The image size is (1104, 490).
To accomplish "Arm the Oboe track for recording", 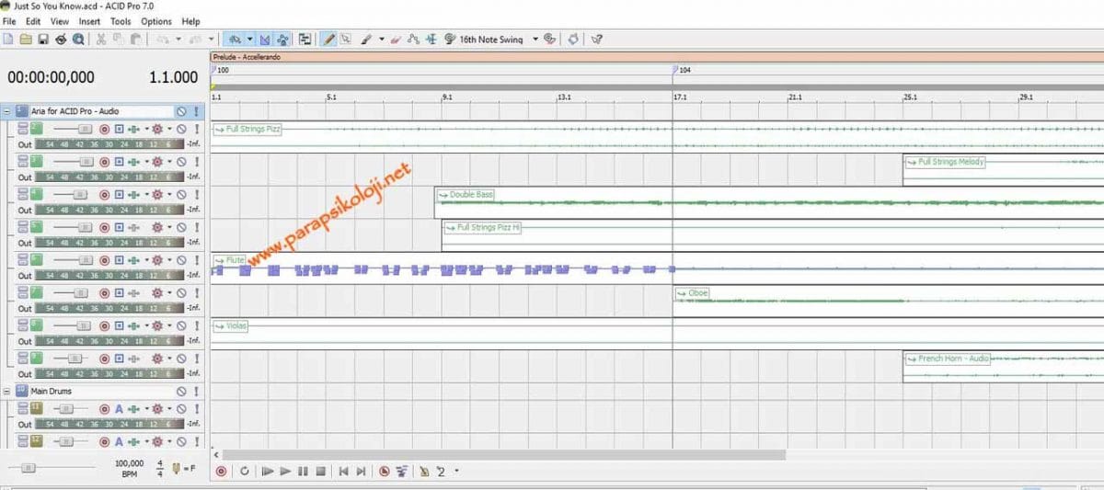I will 104,293.
